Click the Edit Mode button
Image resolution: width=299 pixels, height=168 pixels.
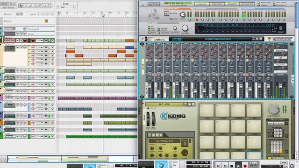(x=8, y=7)
